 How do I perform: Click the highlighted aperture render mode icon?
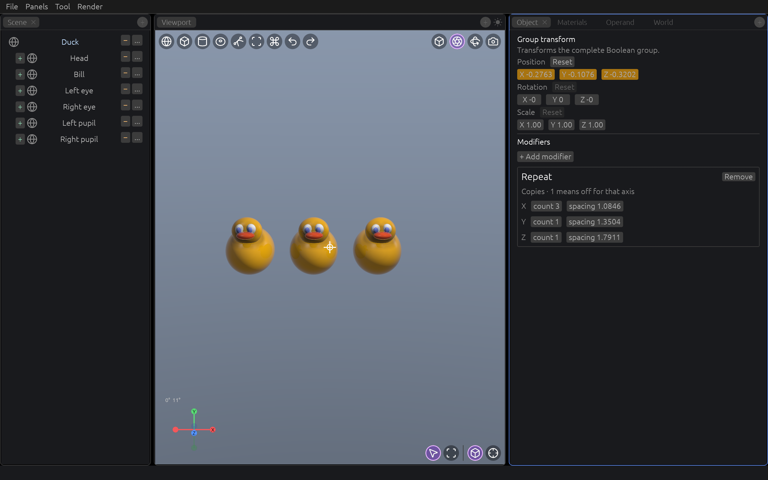coord(457,42)
